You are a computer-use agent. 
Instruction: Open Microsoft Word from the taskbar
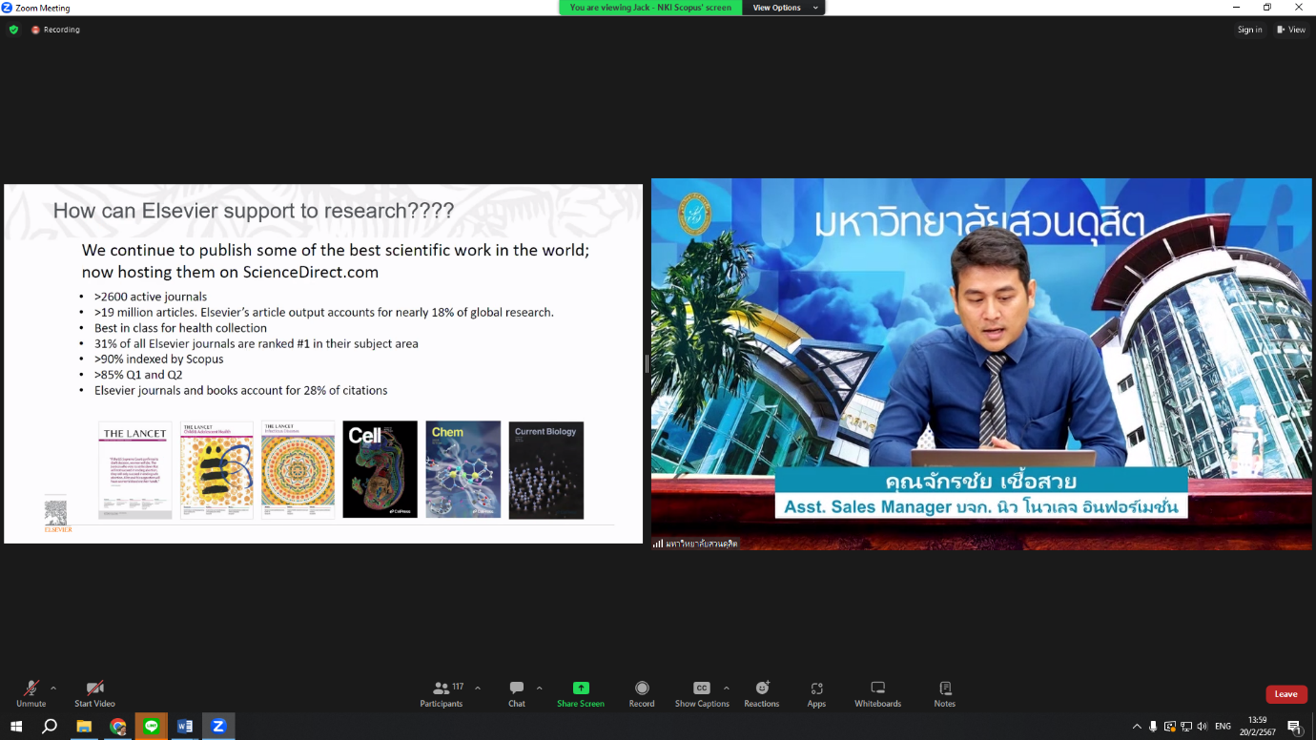[185, 727]
